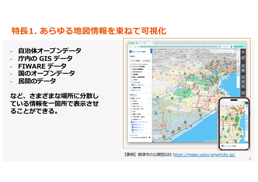The image size is (258, 182).
Task: Enable the OpenStreetMap 施設情報 checkbox
Action: point(131,137)
